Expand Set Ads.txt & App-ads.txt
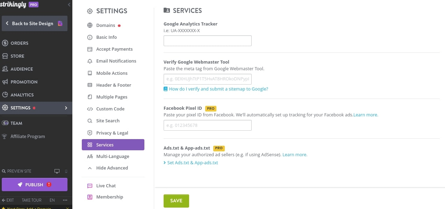This screenshot has height=209, width=445. point(193,163)
